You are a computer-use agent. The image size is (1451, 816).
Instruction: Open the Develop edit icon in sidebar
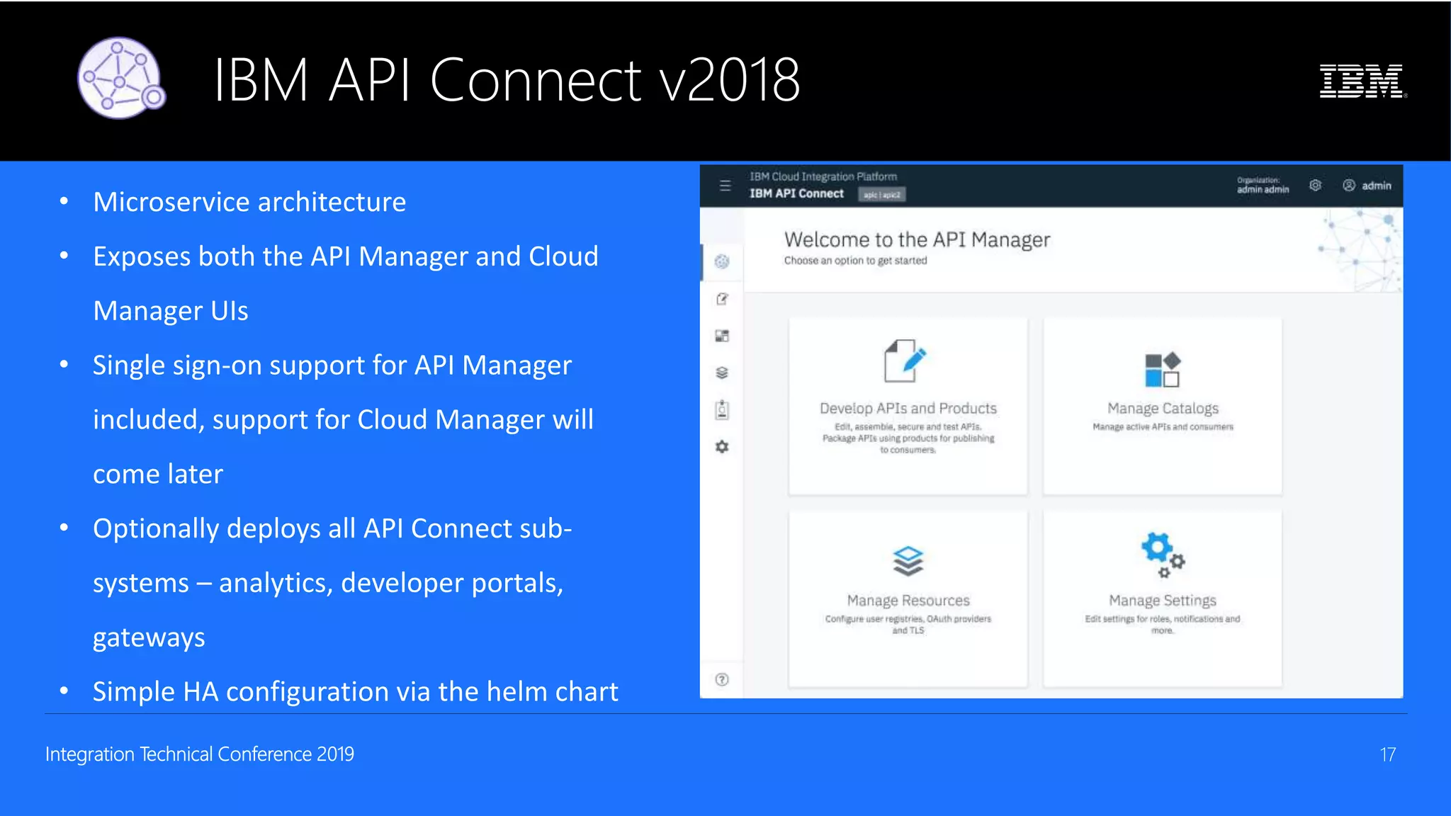click(722, 299)
